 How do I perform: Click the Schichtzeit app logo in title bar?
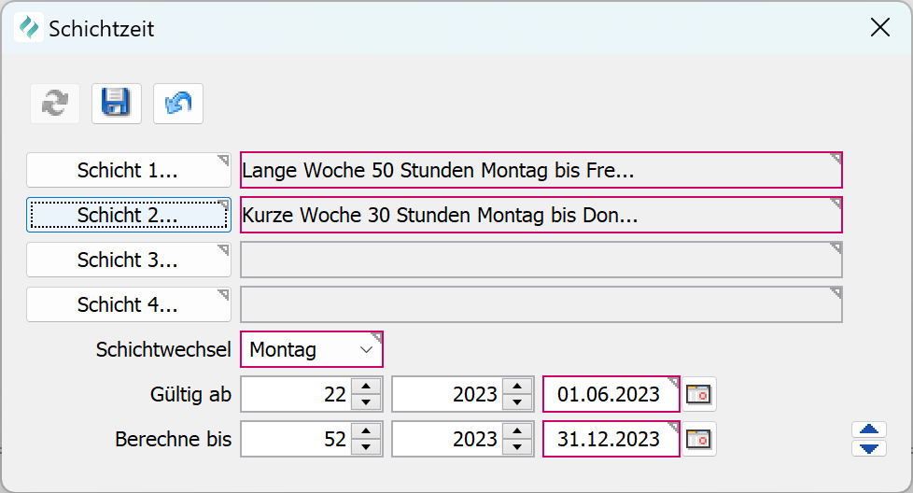(29, 28)
